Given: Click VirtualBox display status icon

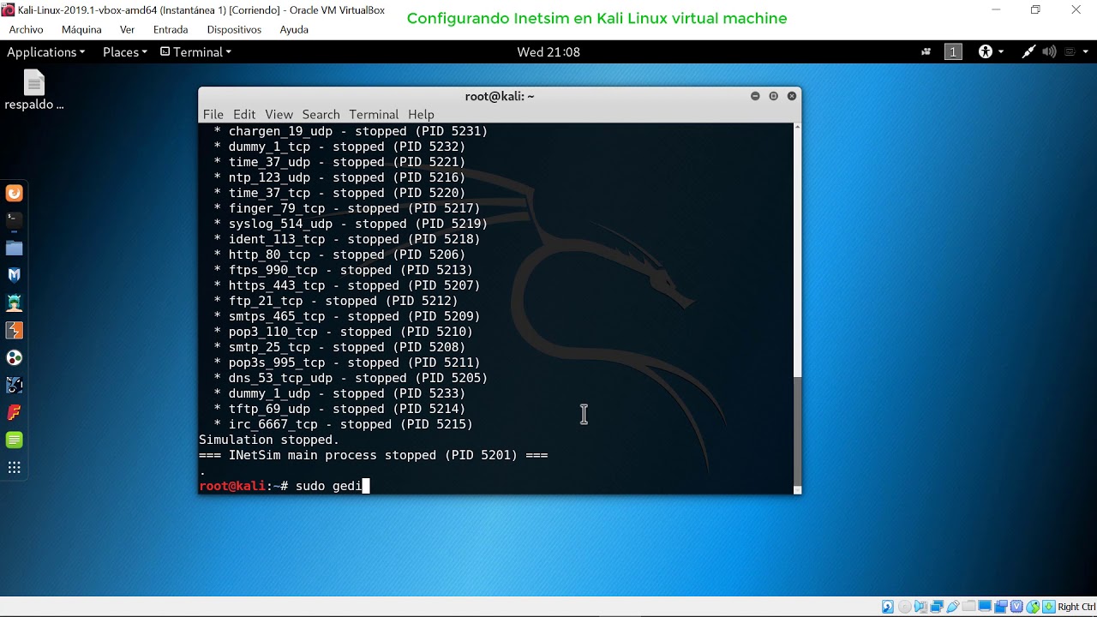Looking at the screenshot, I should point(985,607).
